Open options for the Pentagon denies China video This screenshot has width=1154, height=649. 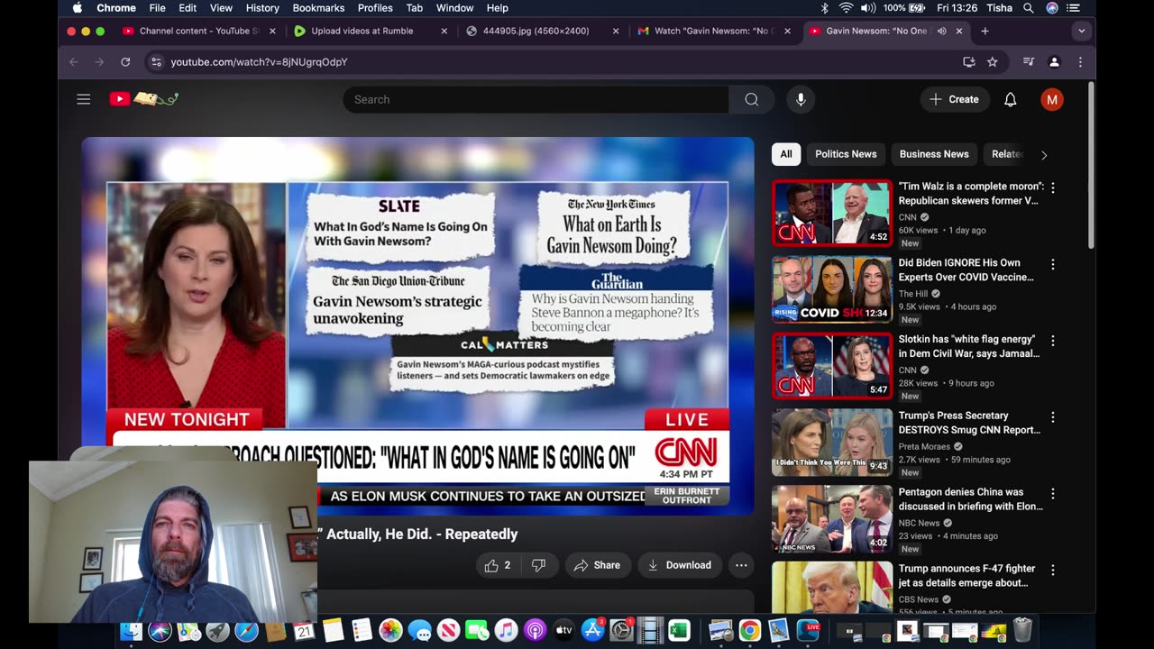point(1052,494)
